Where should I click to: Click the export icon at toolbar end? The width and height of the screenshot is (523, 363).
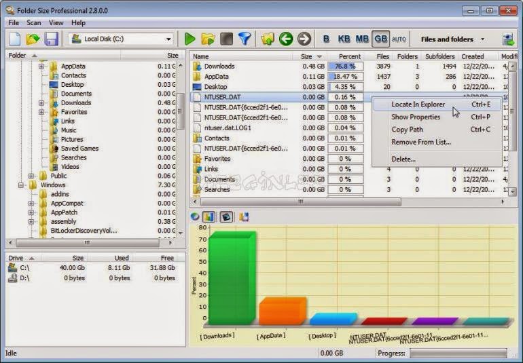508,39
